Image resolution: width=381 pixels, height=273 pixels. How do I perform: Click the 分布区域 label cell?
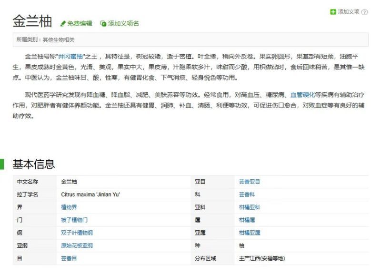point(212,258)
